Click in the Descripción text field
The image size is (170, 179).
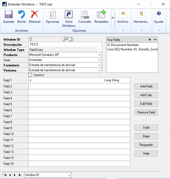(x=65, y=44)
